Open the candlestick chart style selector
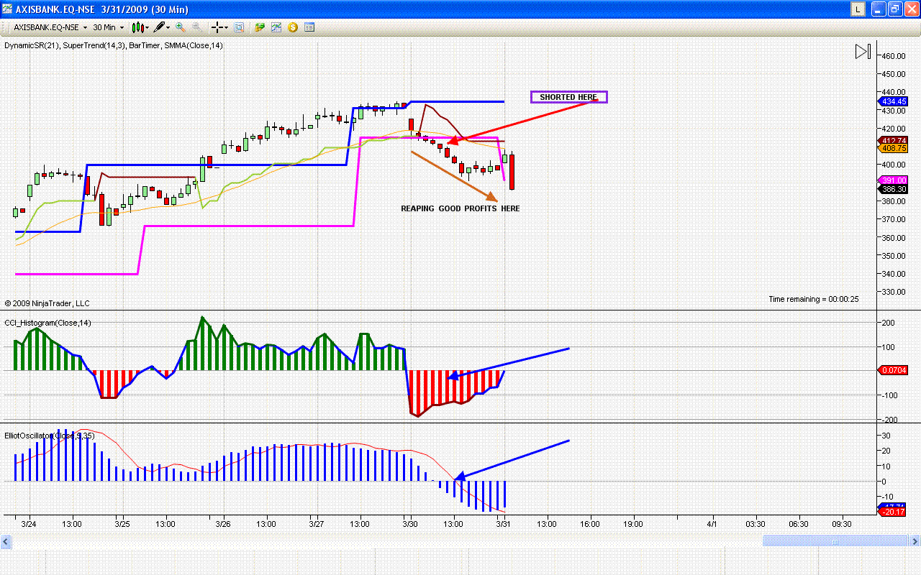This screenshot has width=921, height=575. [139, 27]
